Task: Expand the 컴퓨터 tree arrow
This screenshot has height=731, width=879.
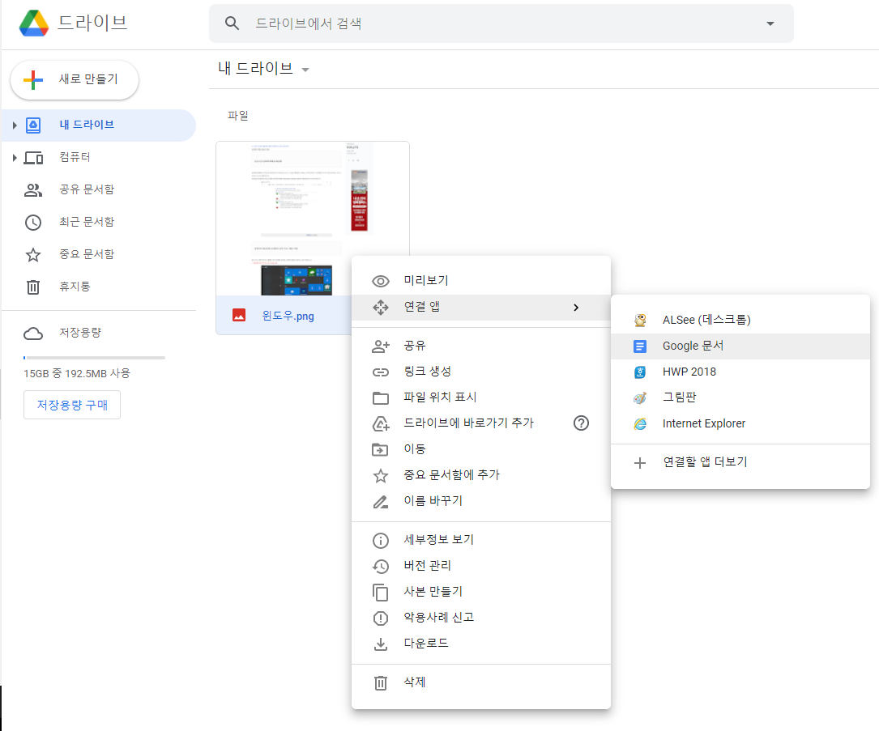Action: pos(15,158)
